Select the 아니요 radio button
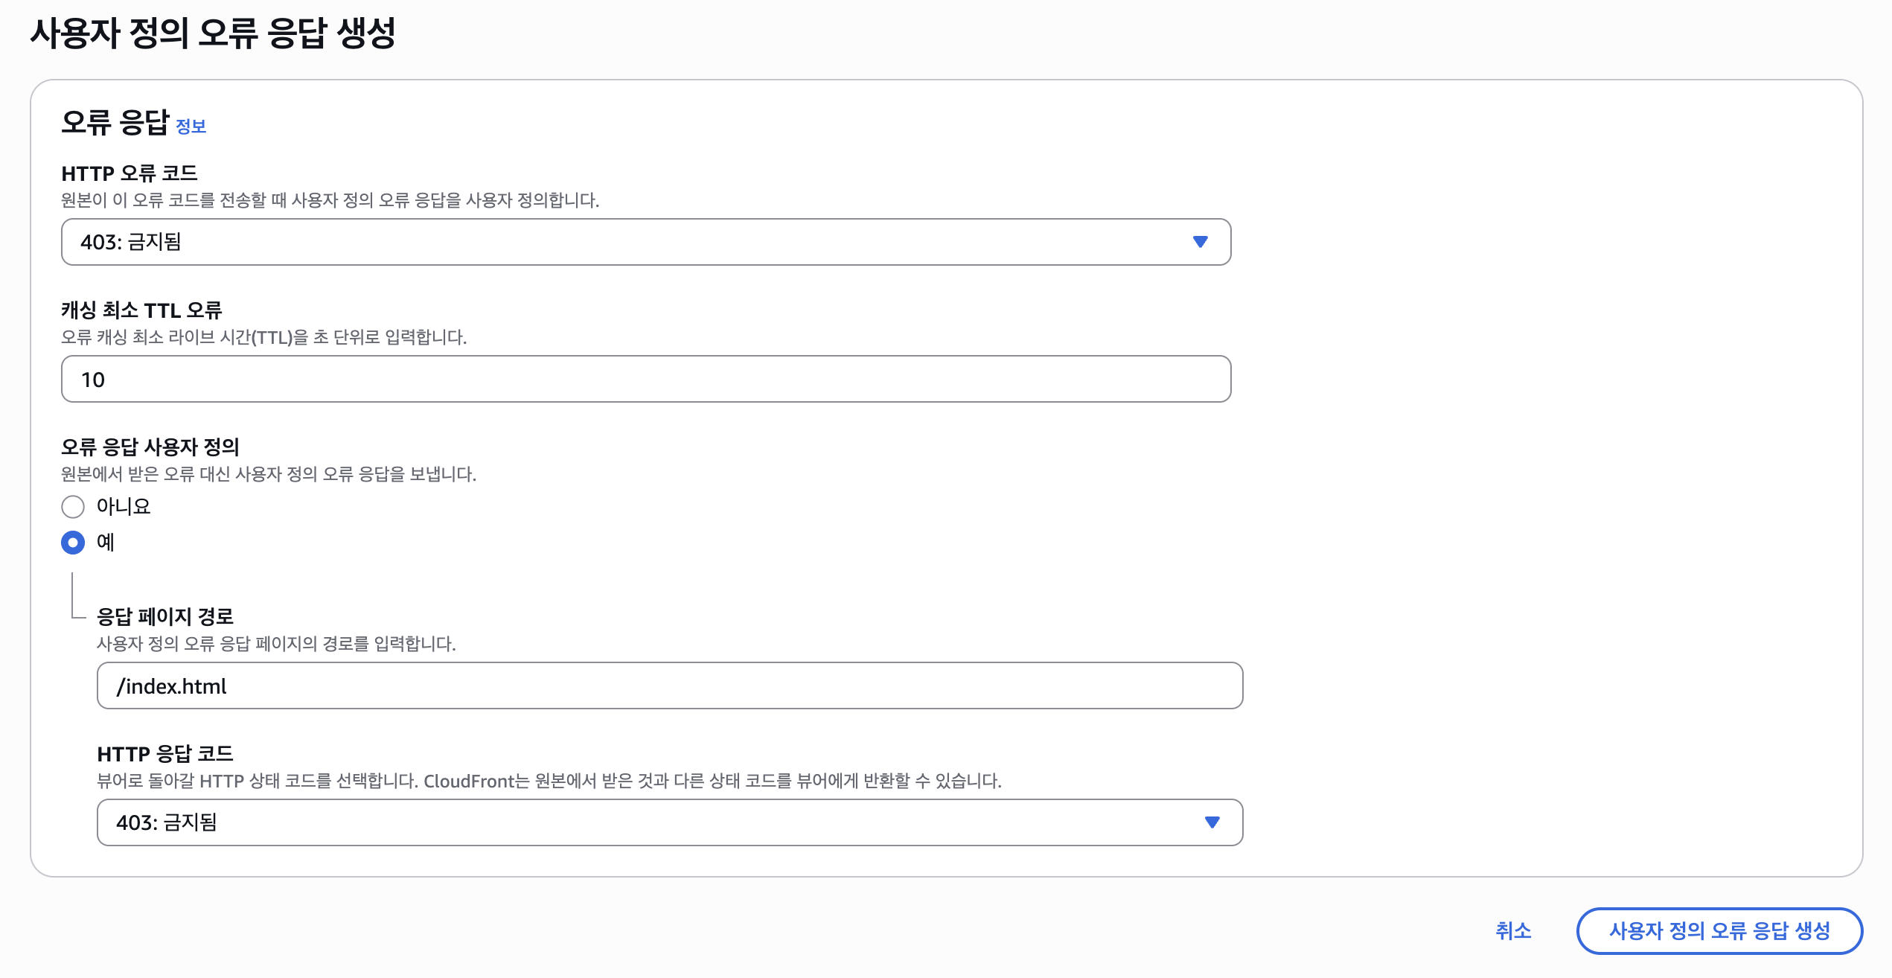1892x978 pixels. pos(73,507)
